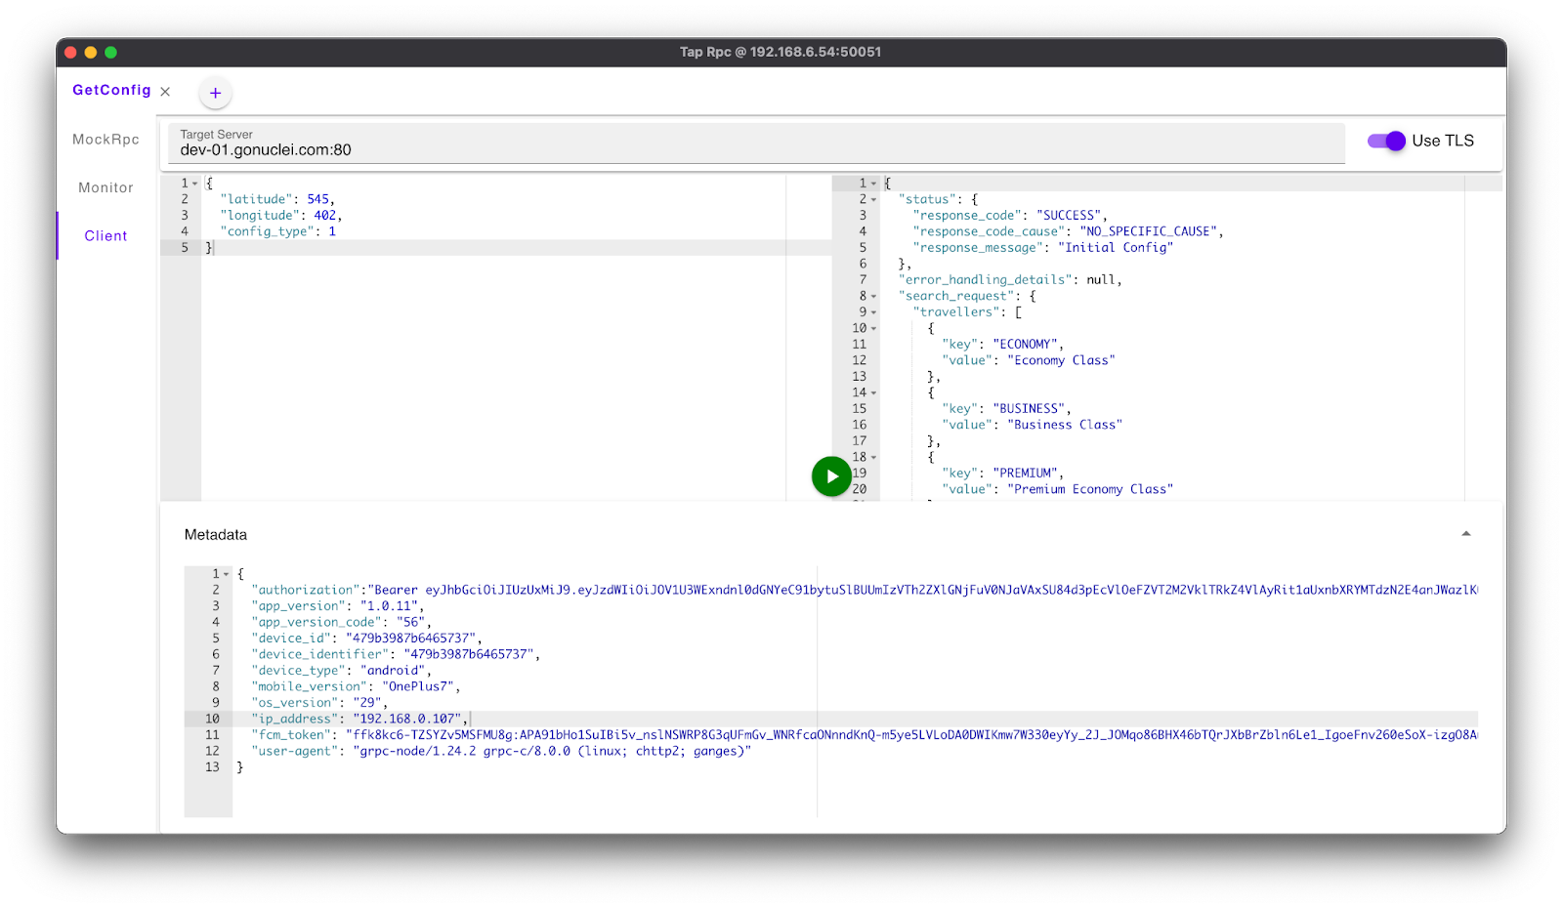This screenshot has width=1563, height=908.
Task: Collapse the Metadata panel with the arrow
Action: [x=1466, y=534]
